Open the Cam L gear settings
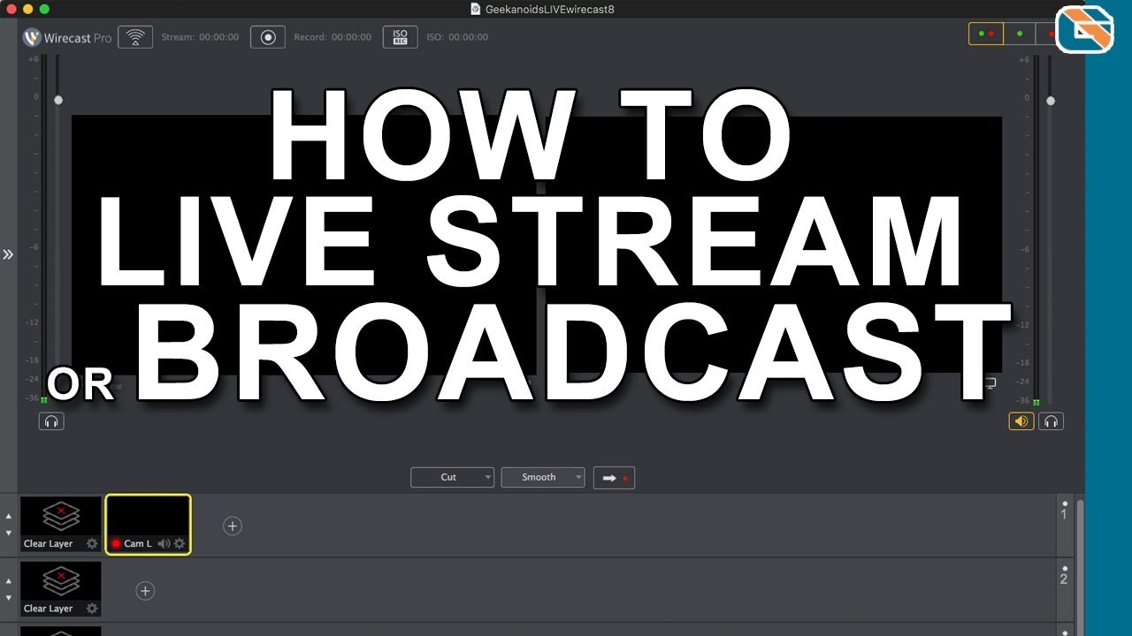 pos(180,544)
